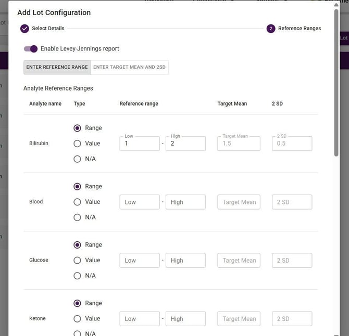Click Glucose 2 SD field
349x336 pixels.
(292, 260)
